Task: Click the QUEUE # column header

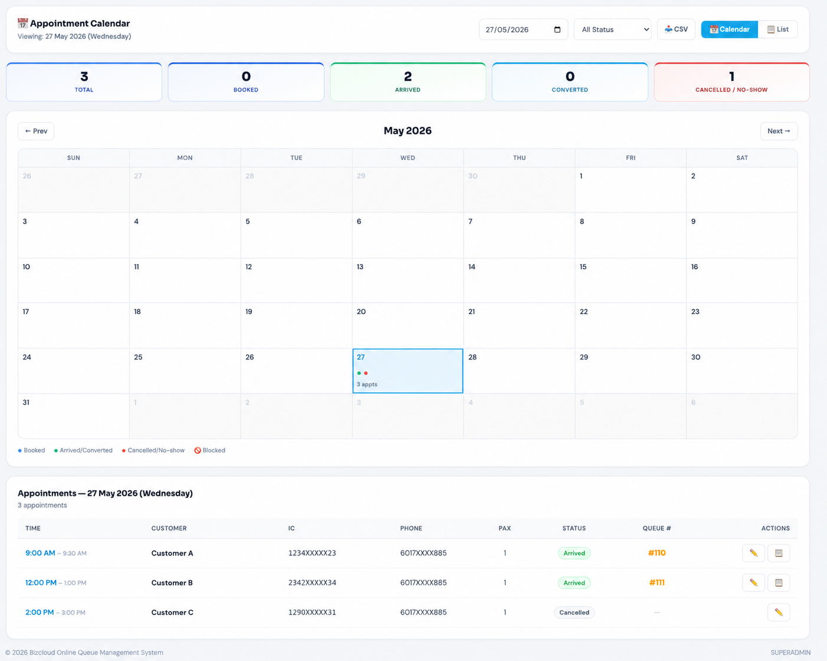Action: click(x=657, y=528)
